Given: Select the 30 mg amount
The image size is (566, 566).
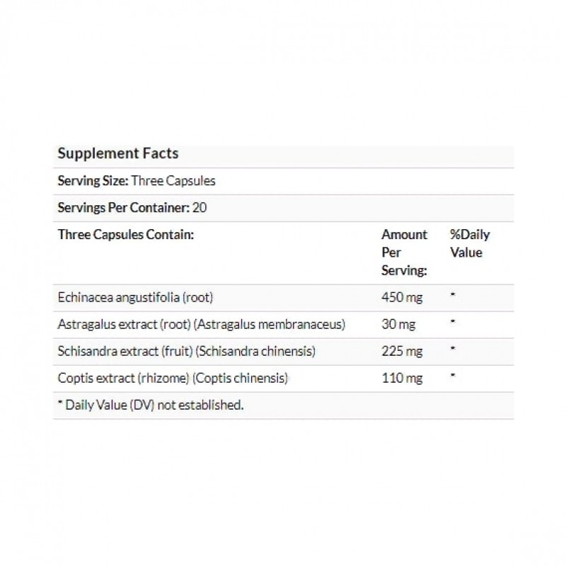Looking at the screenshot, I should [398, 324].
